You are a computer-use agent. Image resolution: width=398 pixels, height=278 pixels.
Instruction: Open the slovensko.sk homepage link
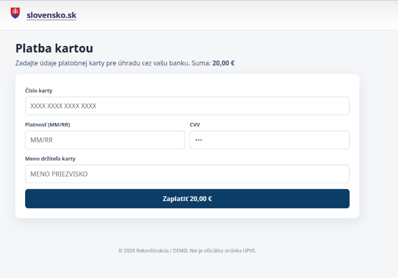point(51,15)
